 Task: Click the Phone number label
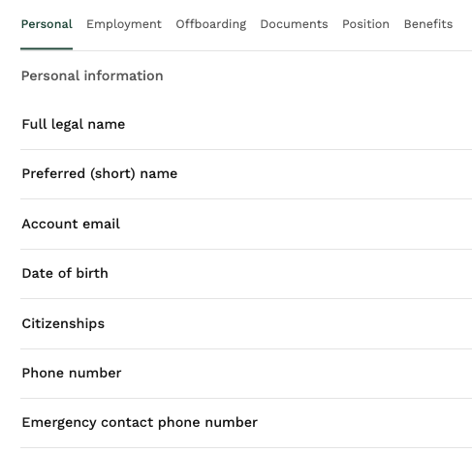72,373
